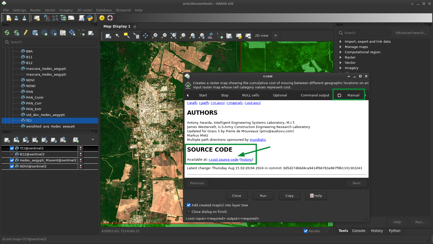Click the zoom in magnifier icon
Viewport: 433px width, 244px height.
tap(155, 36)
